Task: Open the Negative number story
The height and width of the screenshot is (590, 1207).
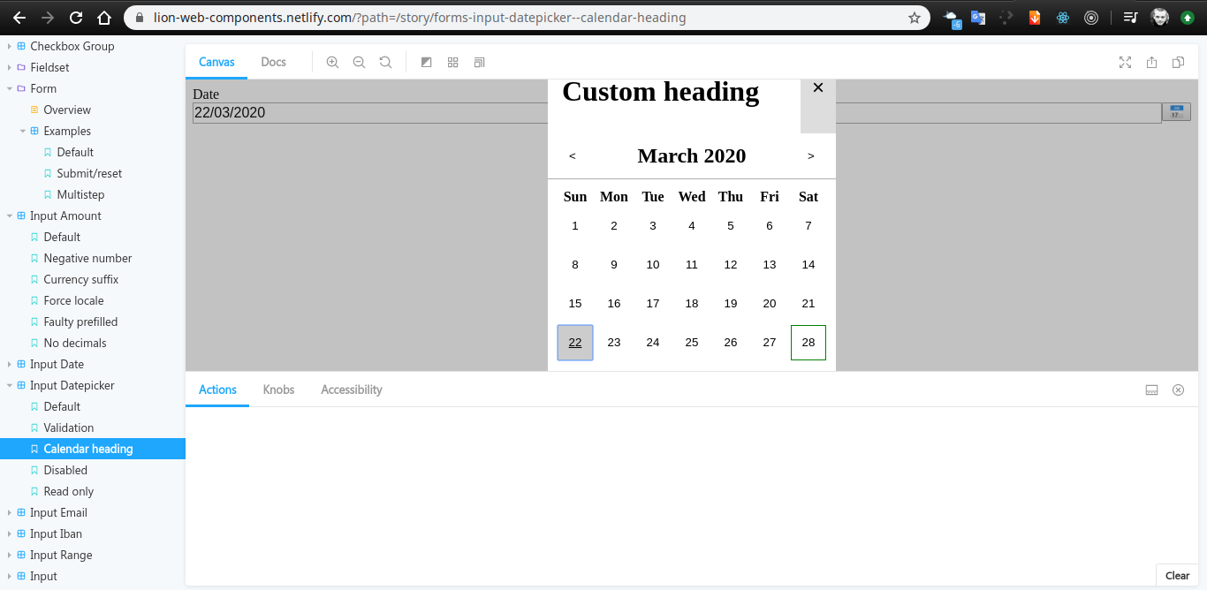Action: point(87,258)
